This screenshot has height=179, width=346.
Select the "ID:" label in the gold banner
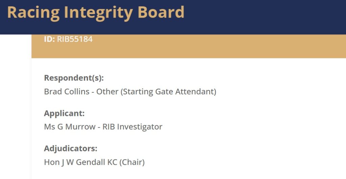(49, 39)
